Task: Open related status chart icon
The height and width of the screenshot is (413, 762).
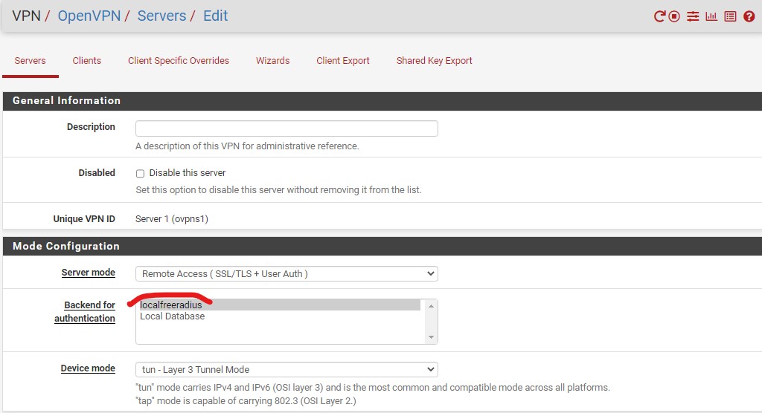Action: tap(711, 16)
